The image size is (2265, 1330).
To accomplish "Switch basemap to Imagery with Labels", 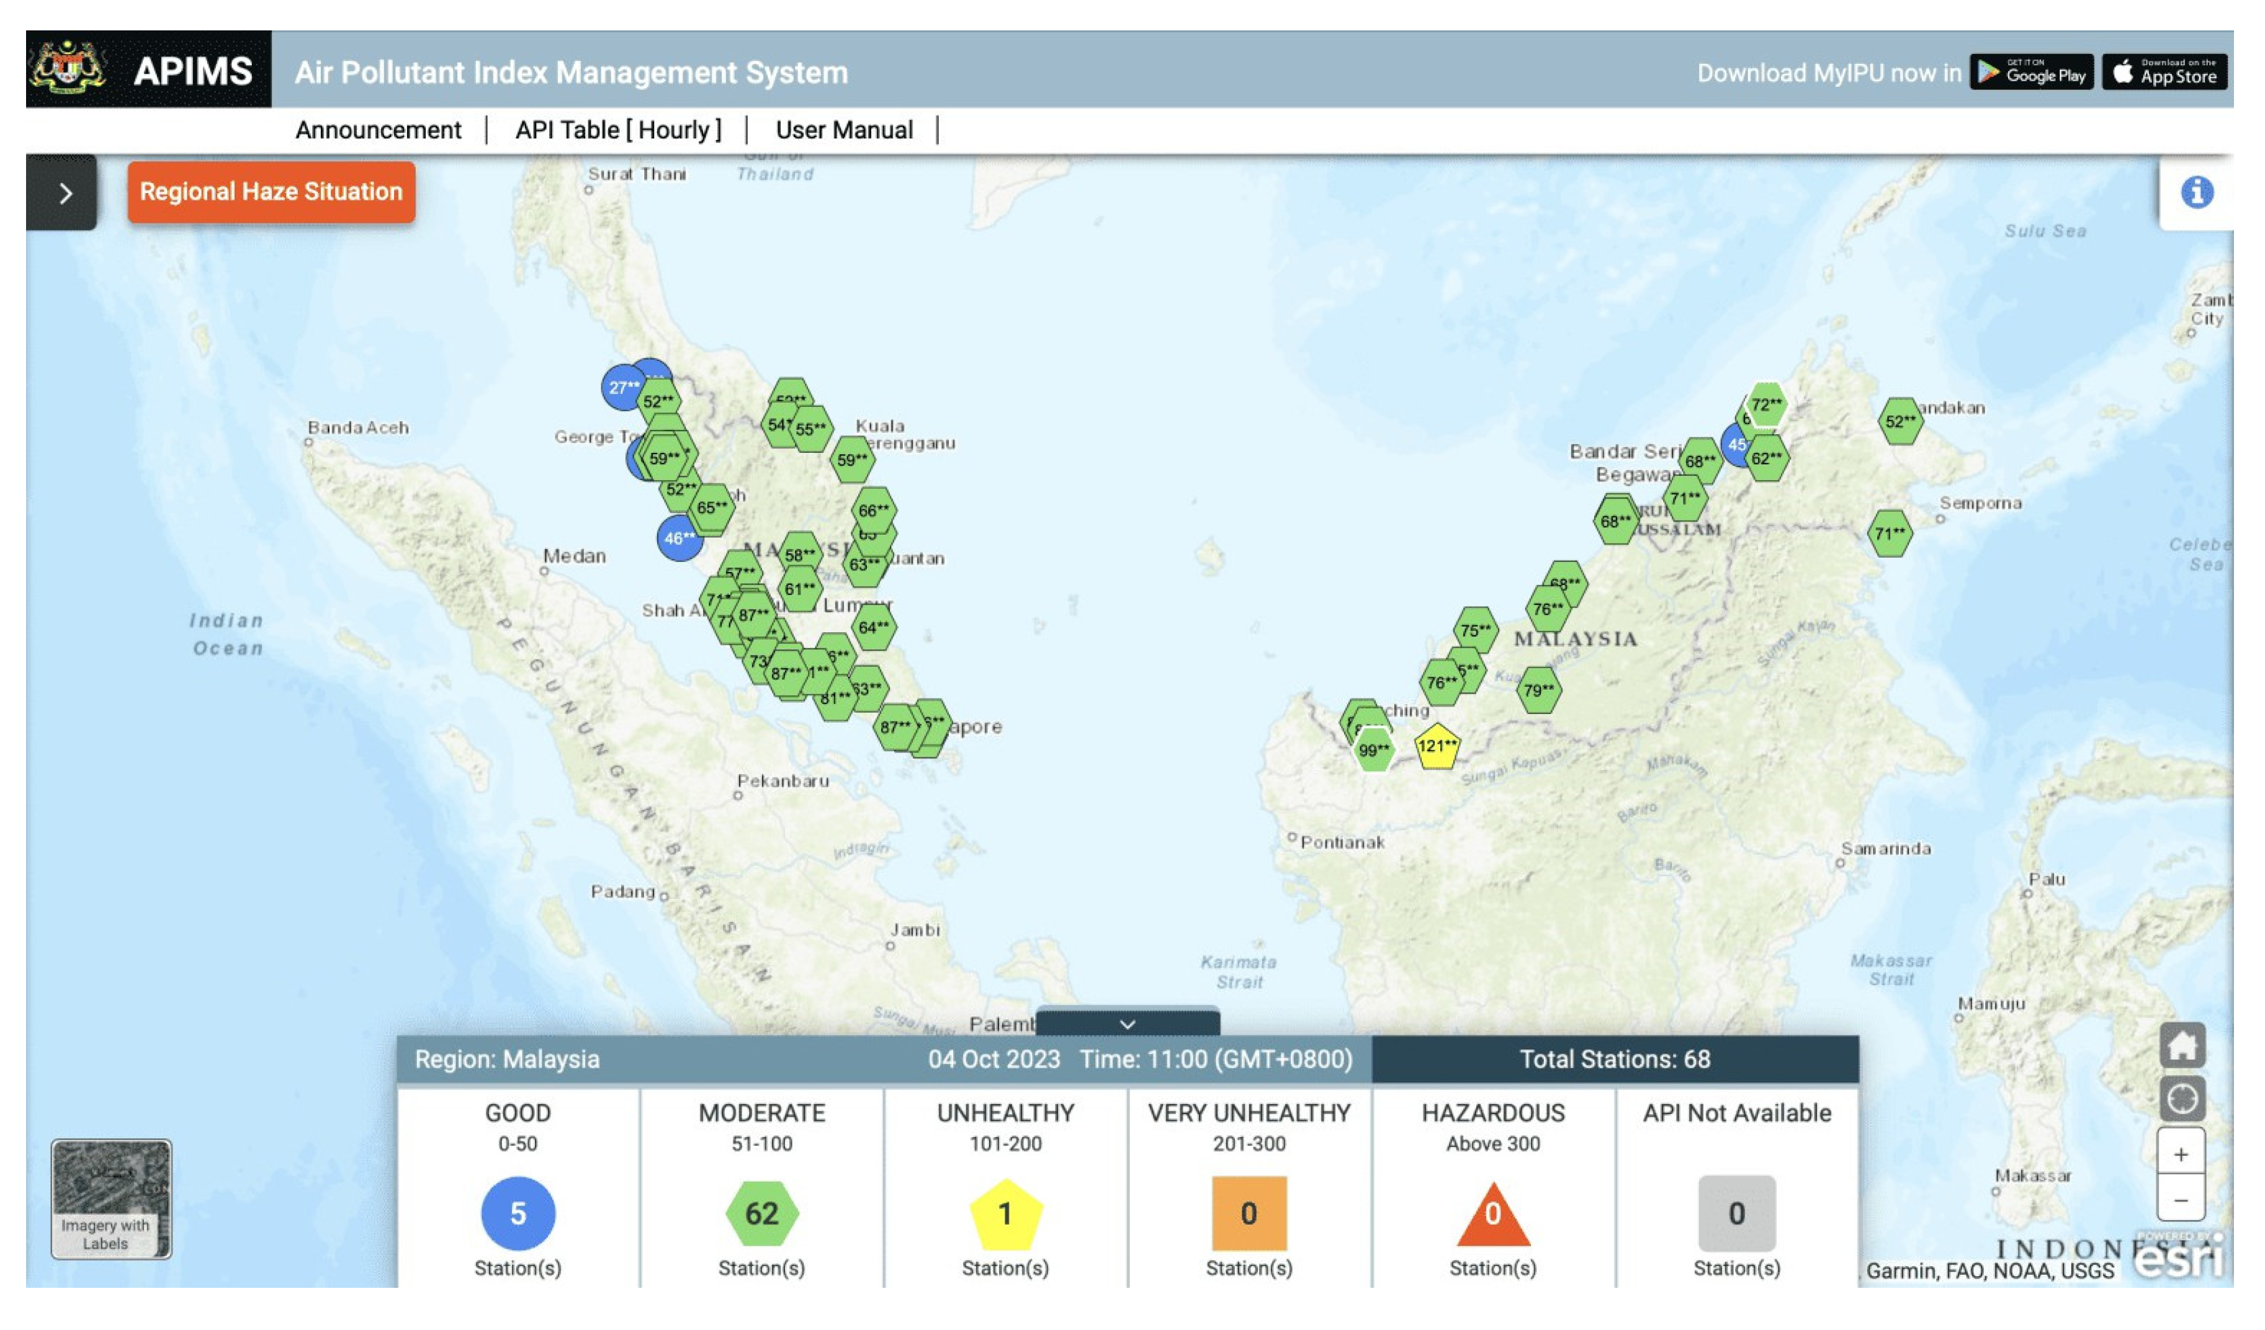I will (110, 1198).
